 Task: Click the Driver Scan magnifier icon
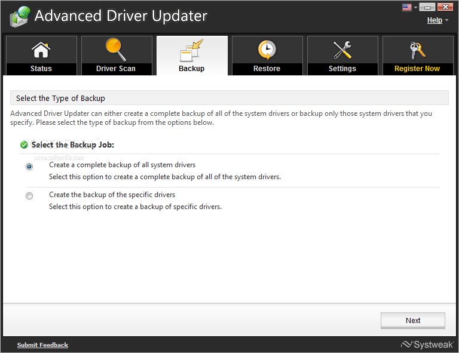116,50
